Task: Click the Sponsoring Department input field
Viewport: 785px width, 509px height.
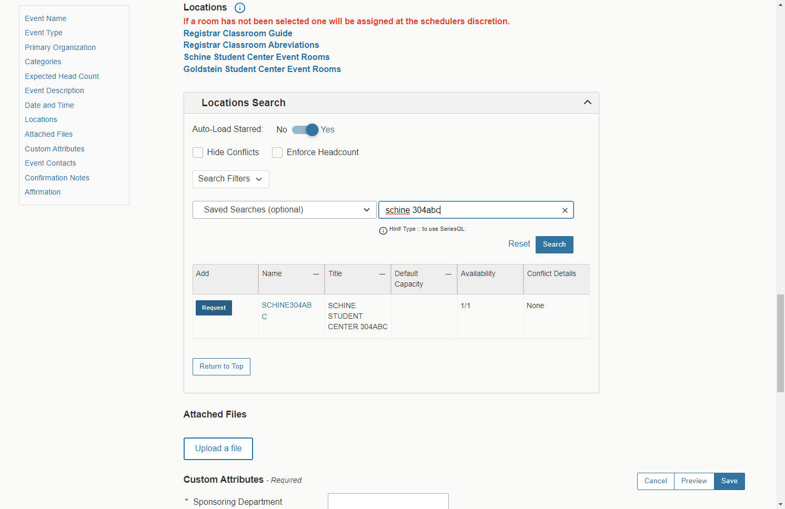Action: pos(388,502)
